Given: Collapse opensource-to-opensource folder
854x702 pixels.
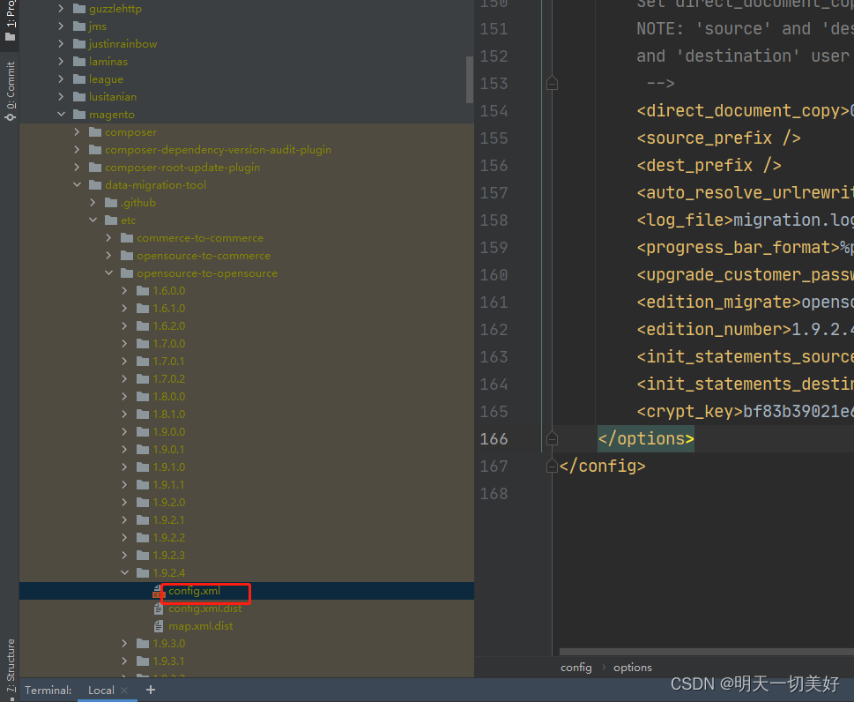Looking at the screenshot, I should [108, 273].
